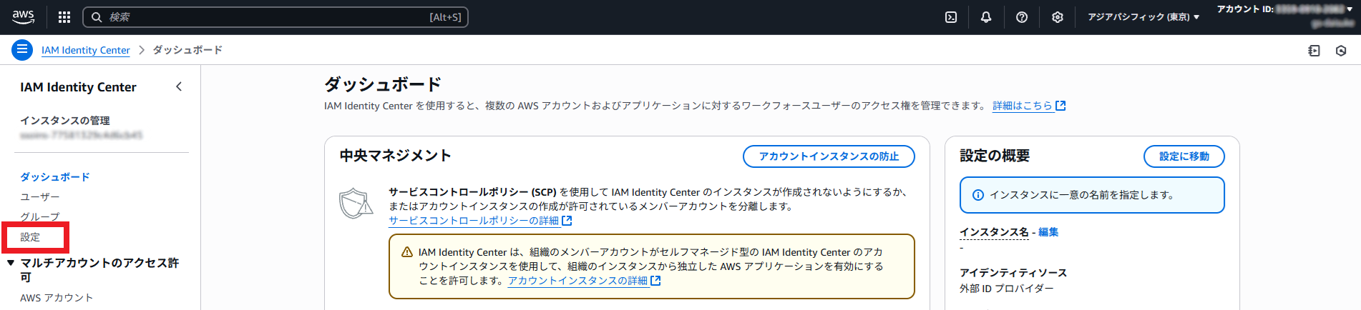Go to IAM Identity Center breadcrumb link
This screenshot has height=310, width=1361.
pyautogui.click(x=86, y=50)
